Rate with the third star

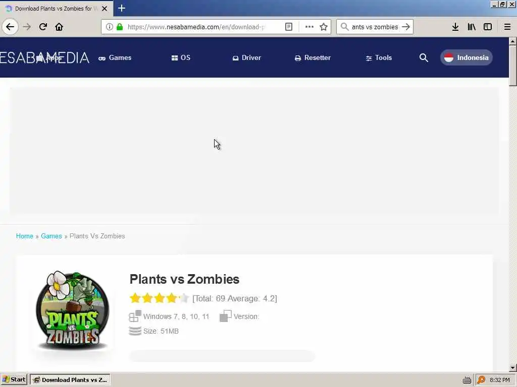(x=160, y=298)
